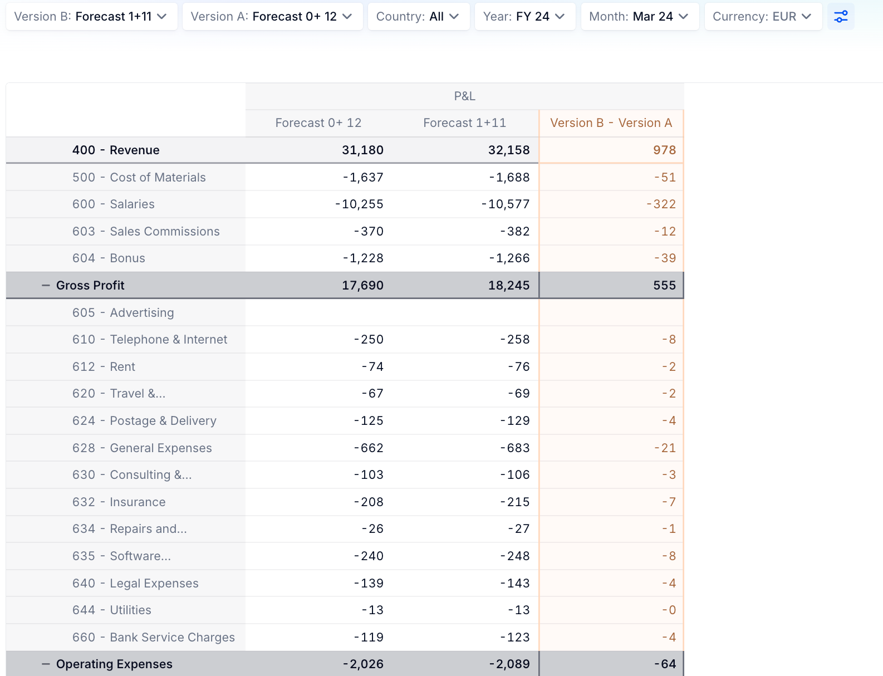Click Operating Expenses variance -64

(665, 664)
